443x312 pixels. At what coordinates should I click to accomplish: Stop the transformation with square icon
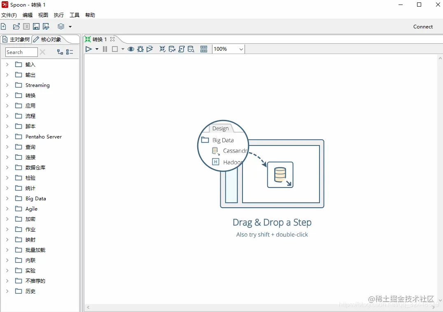coord(115,49)
